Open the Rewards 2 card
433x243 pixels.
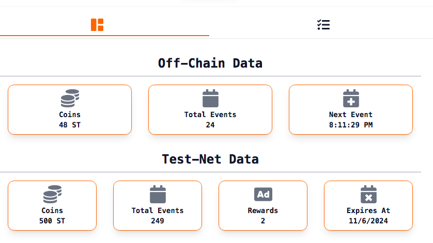coord(263,205)
